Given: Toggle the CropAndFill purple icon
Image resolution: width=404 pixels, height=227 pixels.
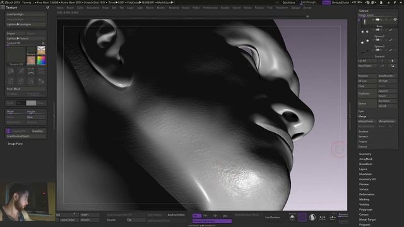Looking at the screenshot, I should click(x=8, y=131).
